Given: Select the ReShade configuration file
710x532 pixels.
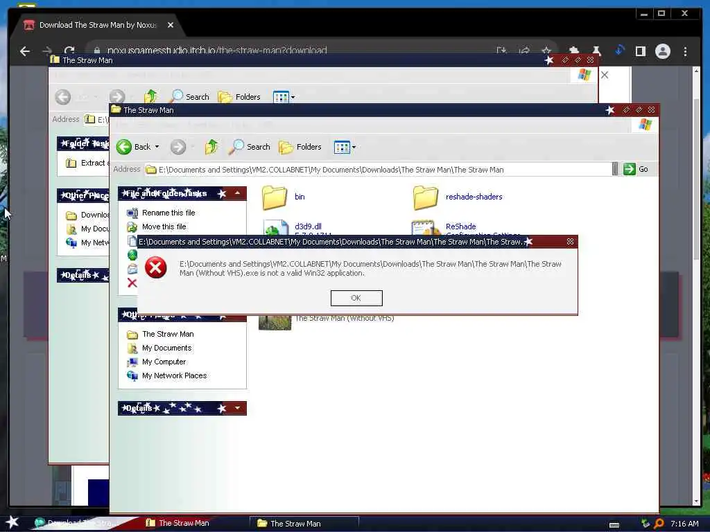Looking at the screenshot, I should [x=467, y=227].
